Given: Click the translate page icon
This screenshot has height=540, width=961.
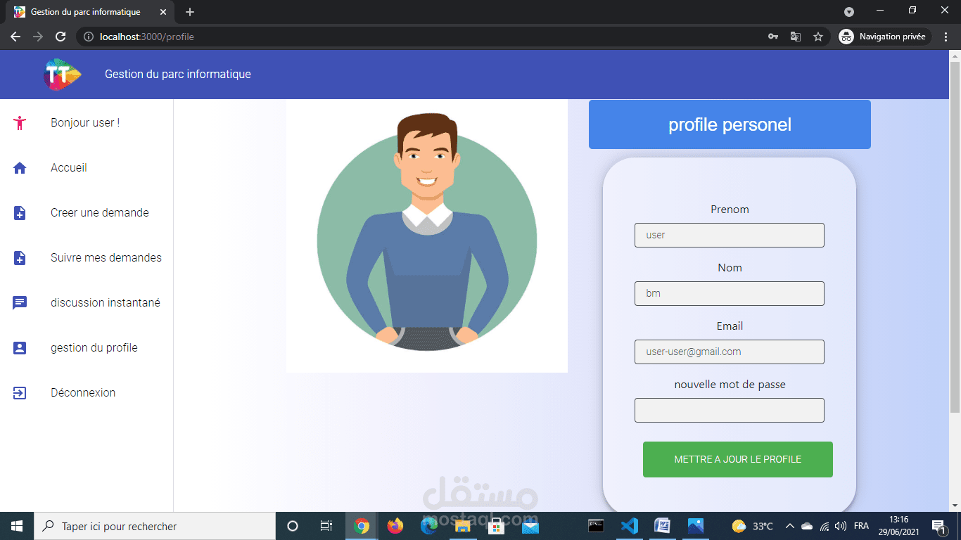Looking at the screenshot, I should click(795, 37).
